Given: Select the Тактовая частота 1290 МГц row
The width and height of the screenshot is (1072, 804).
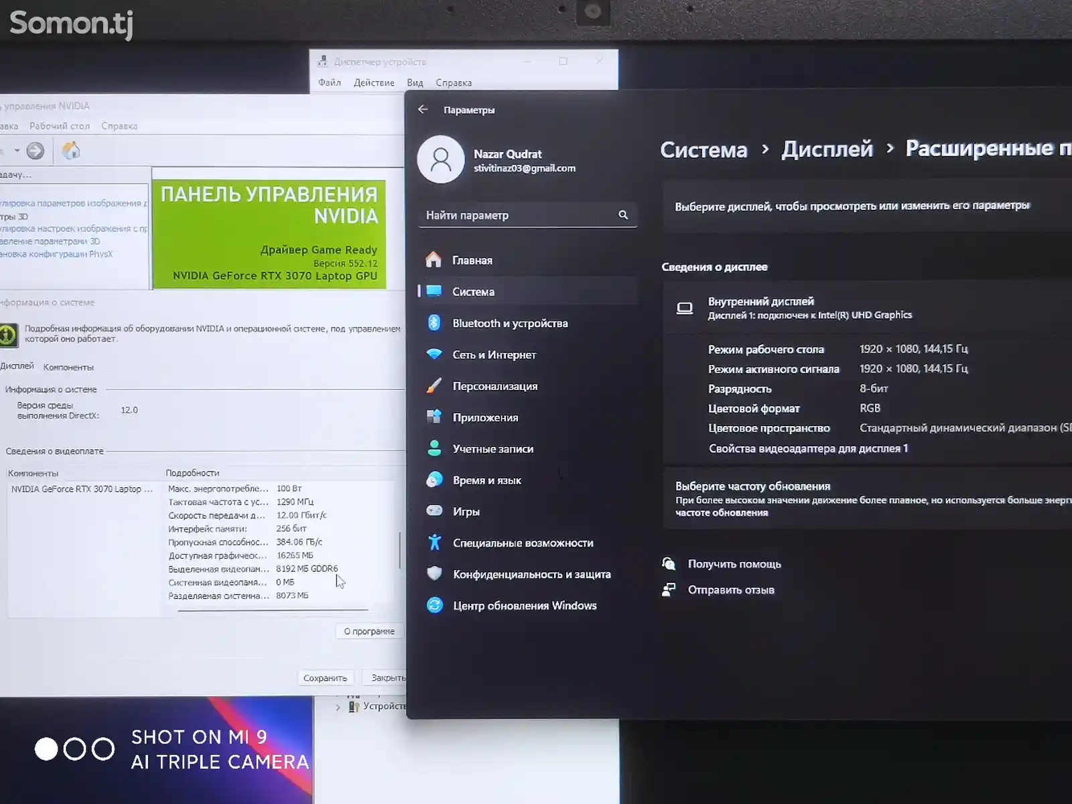Looking at the screenshot, I should [241, 502].
